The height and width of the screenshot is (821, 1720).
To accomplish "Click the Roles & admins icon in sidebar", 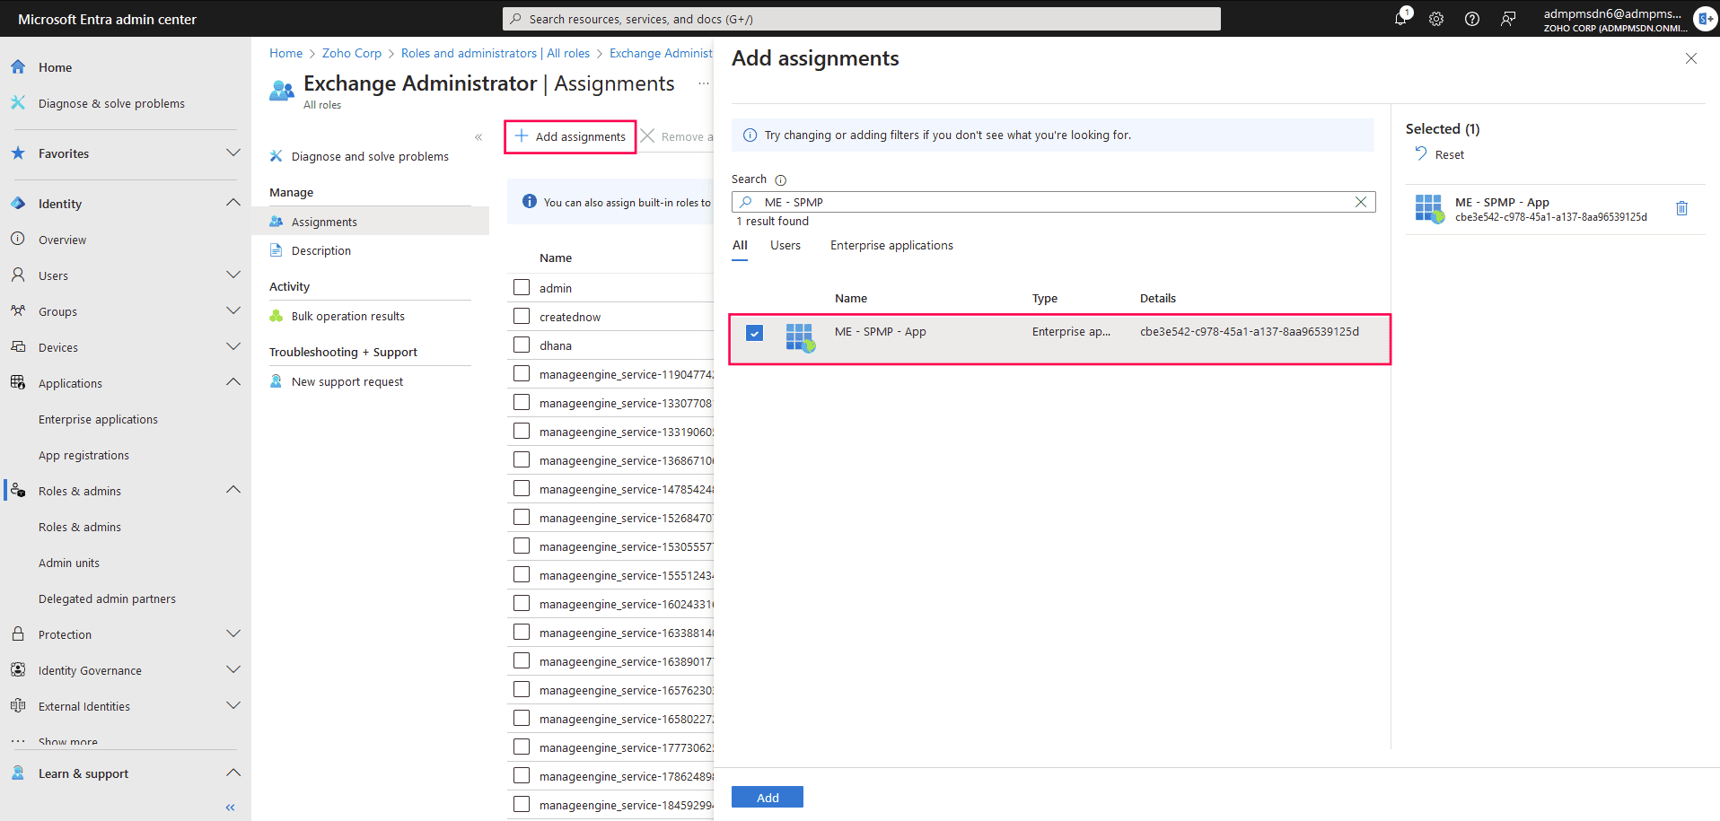I will pos(18,491).
